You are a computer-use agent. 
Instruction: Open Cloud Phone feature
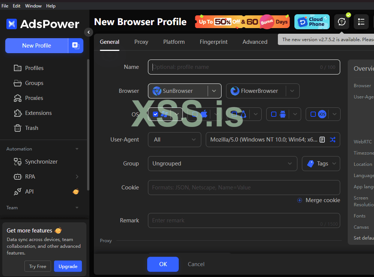[312, 22]
